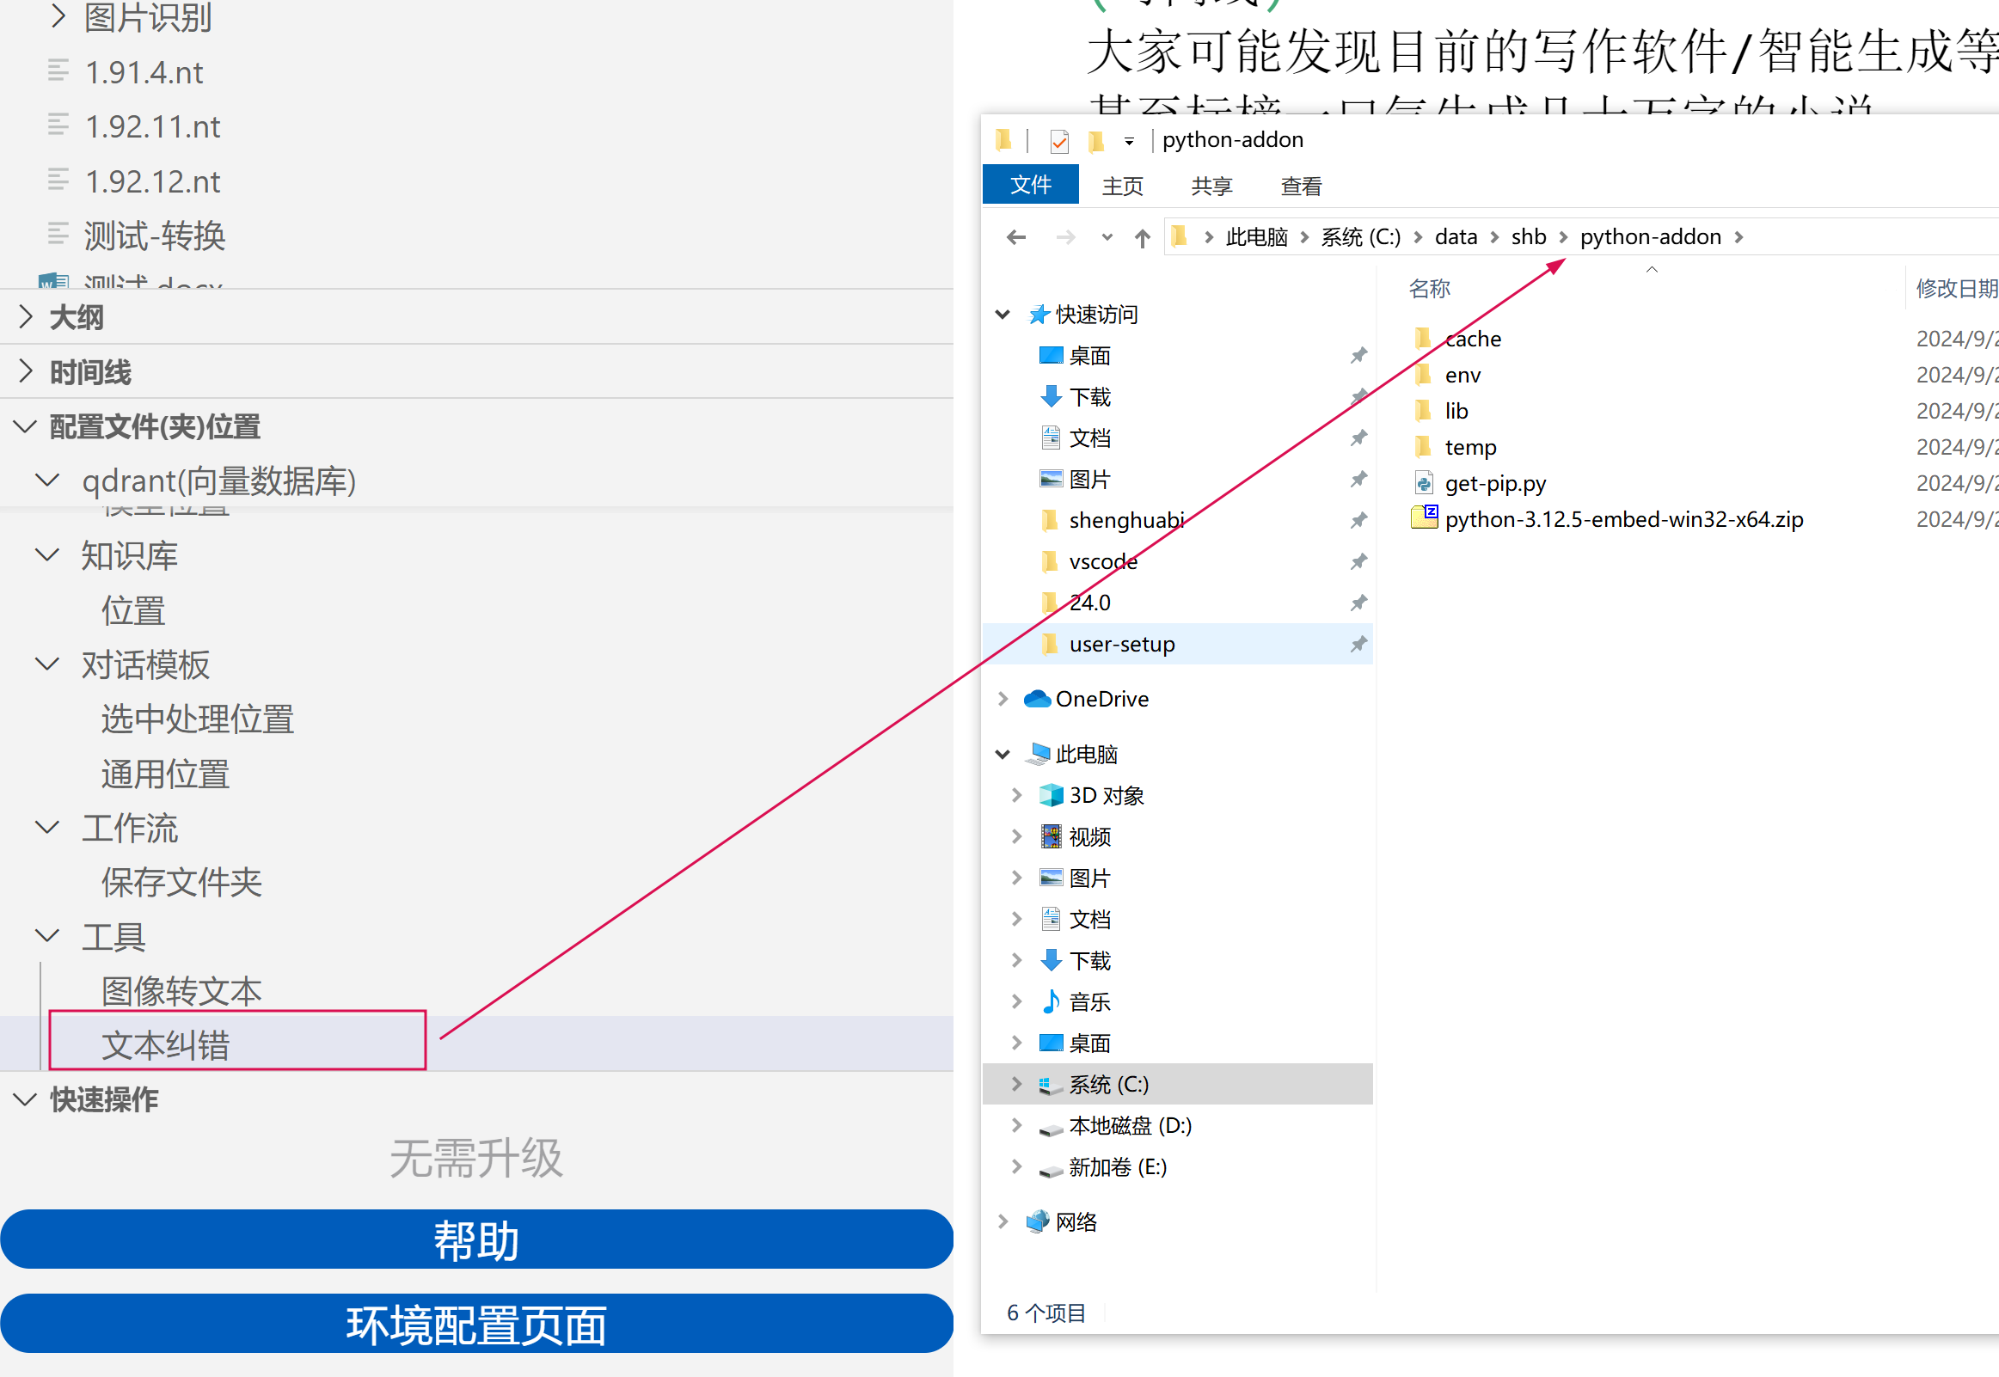This screenshot has width=1999, height=1377.
Task: Click the pin icon beside 桌面
Action: click(x=1358, y=356)
